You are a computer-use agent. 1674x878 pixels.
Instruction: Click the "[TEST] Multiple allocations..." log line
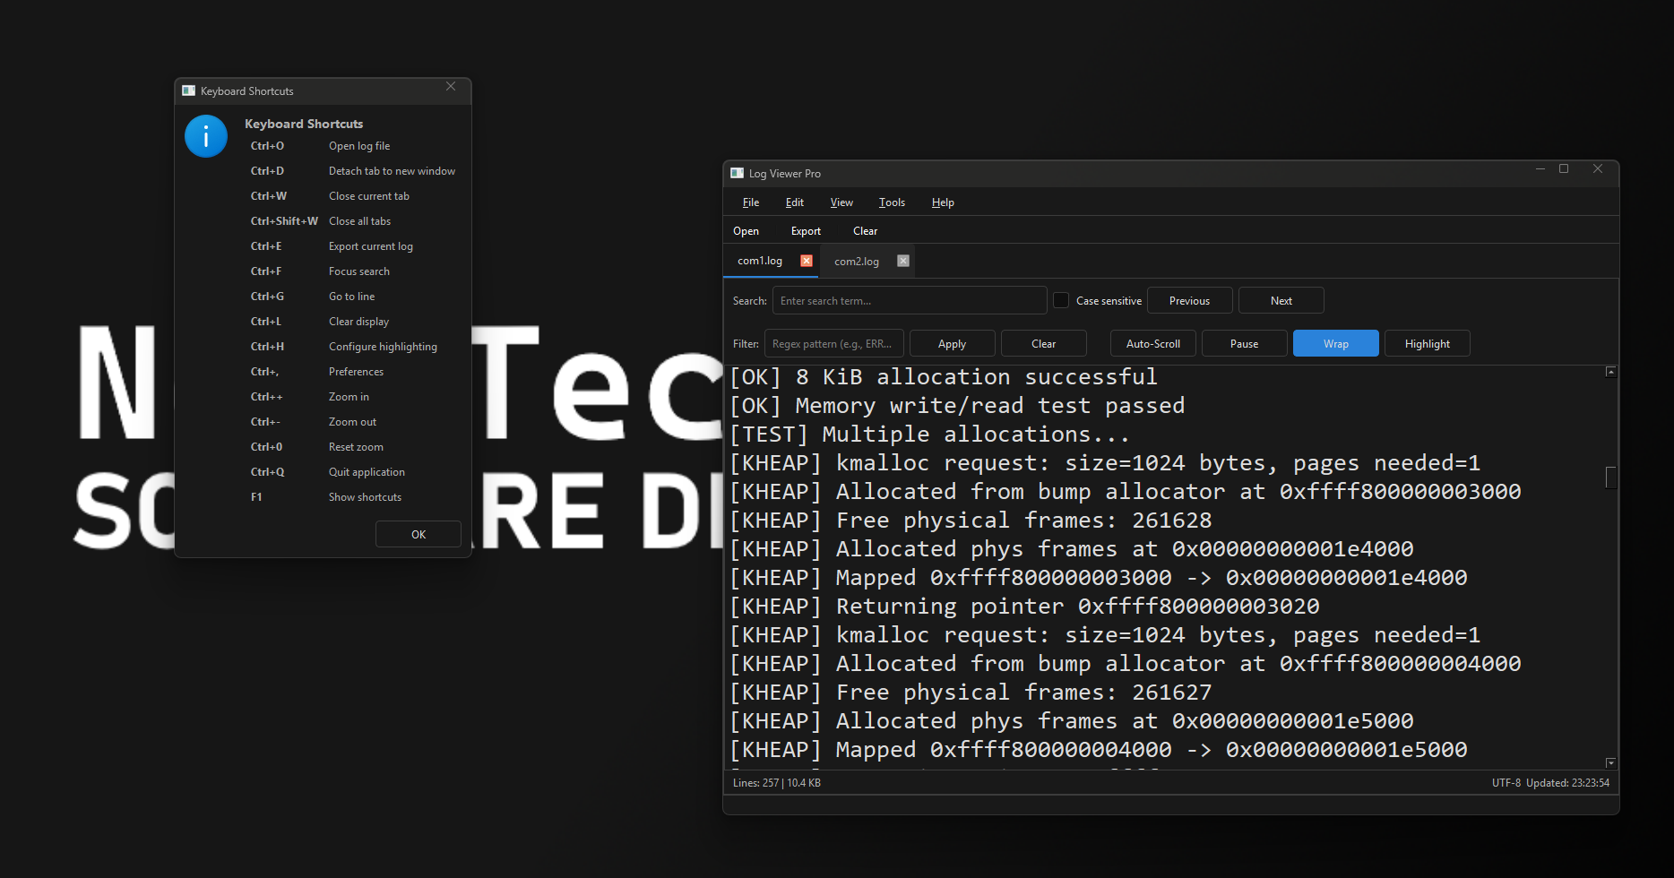point(930,435)
